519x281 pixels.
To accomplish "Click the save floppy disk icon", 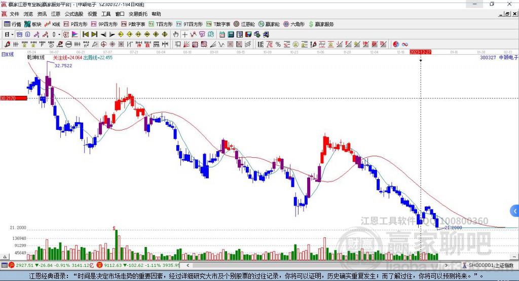I will click(x=248, y=34).
